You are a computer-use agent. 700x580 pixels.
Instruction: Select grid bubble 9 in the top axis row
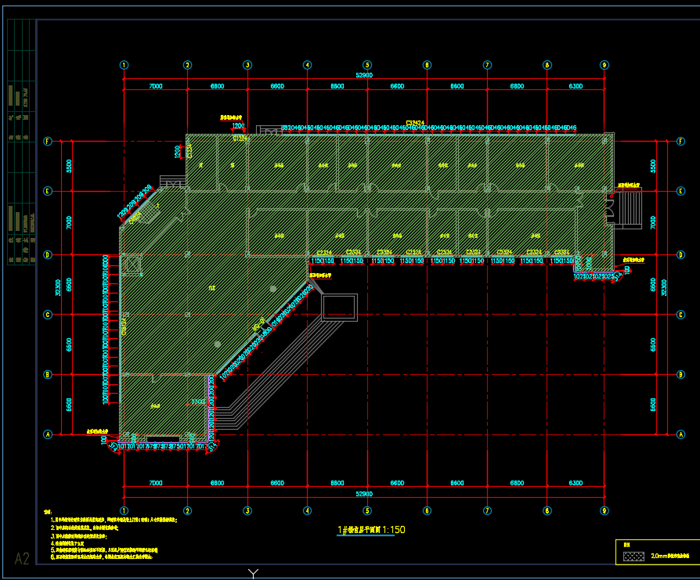point(604,65)
